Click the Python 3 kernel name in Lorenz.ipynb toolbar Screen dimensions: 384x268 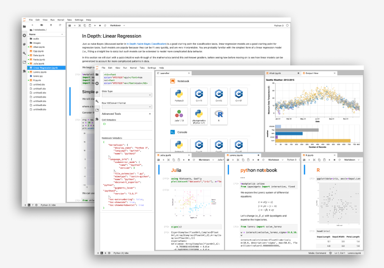click(x=291, y=160)
